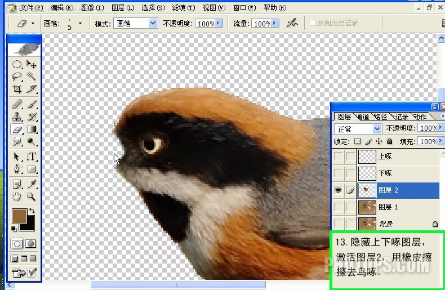Select the Zoom magnifier tool

31,197
